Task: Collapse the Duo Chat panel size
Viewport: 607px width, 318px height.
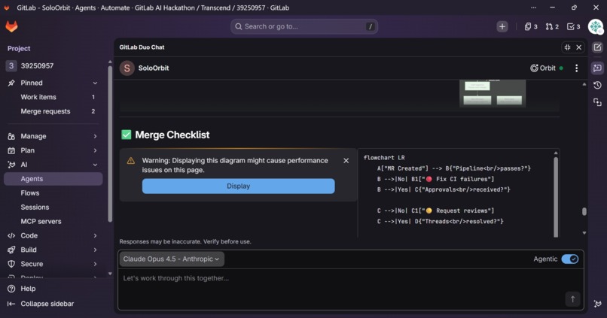Action: point(568,47)
